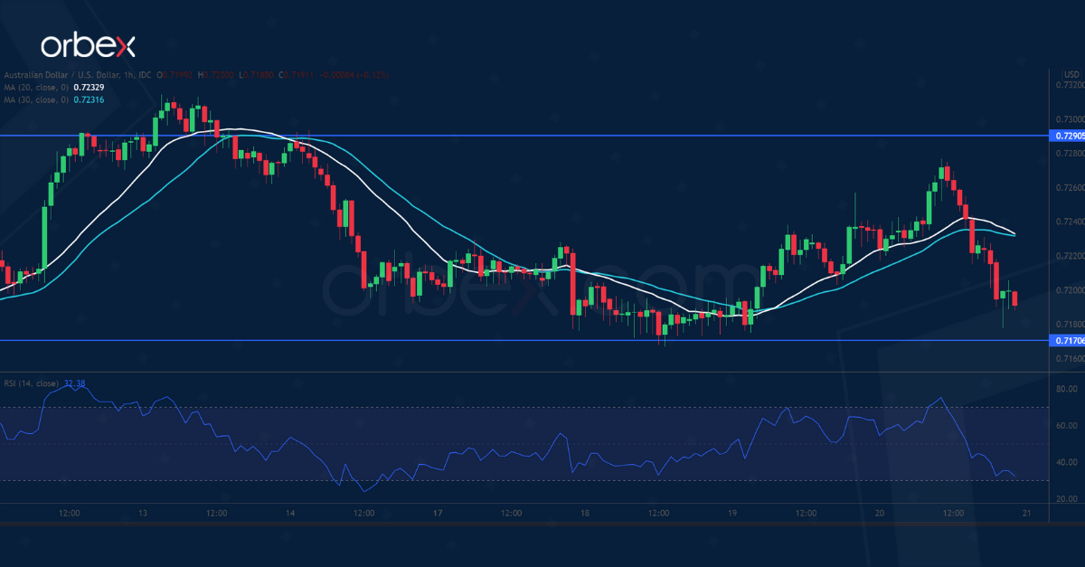This screenshot has height=567, width=1085.
Task: Select the 0.72905 resistance price label
Action: [1067, 136]
